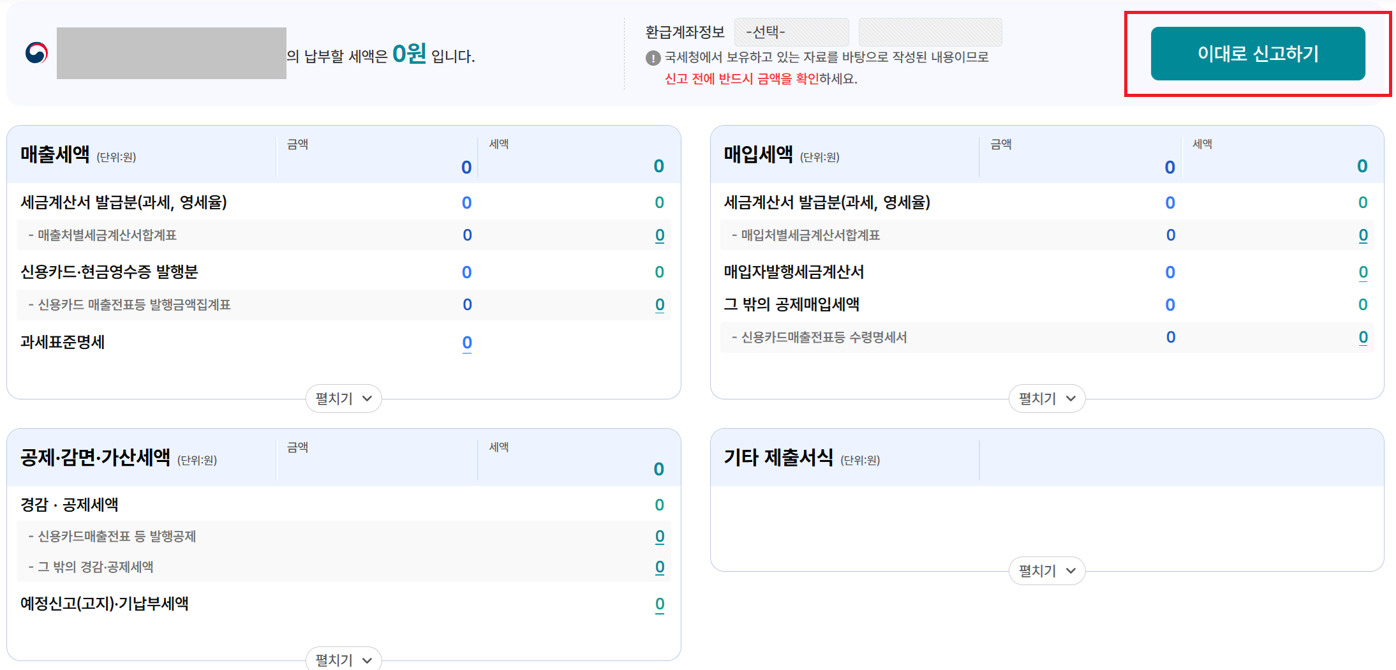Open the 신용카드매출전표 등 발행공제 0 link

click(660, 536)
